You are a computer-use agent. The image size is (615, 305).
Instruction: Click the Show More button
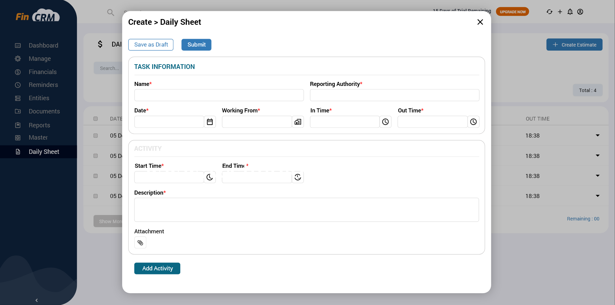click(108, 221)
